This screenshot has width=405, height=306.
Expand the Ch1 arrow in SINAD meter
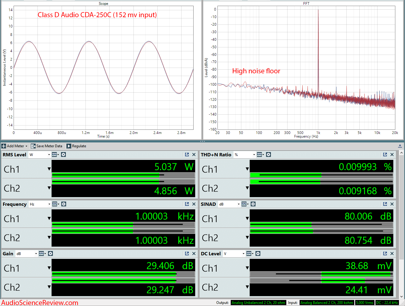coord(247,218)
